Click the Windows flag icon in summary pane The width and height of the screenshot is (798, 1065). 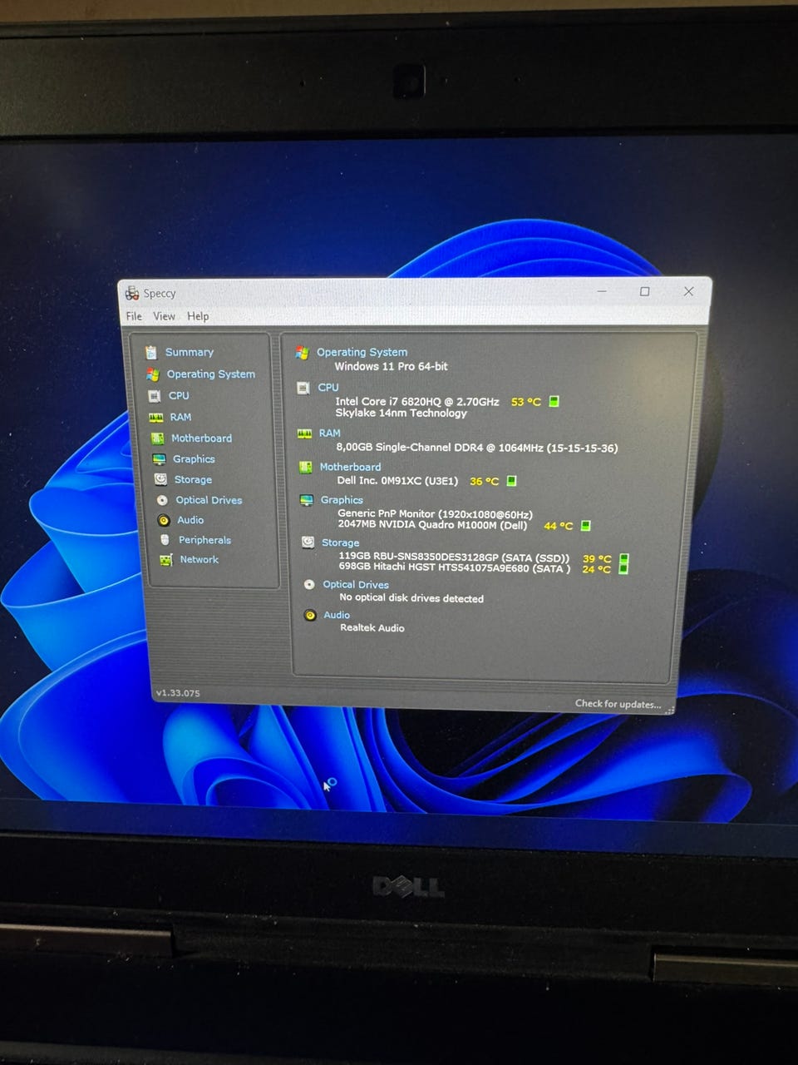[302, 353]
